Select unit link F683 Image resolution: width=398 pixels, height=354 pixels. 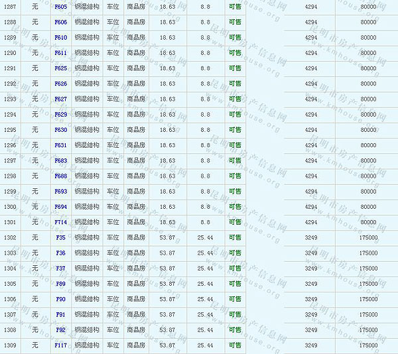point(60,160)
